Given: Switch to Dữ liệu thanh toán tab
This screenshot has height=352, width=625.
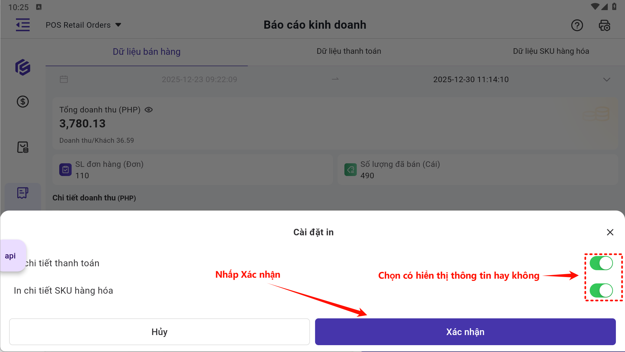Looking at the screenshot, I should 349,51.
